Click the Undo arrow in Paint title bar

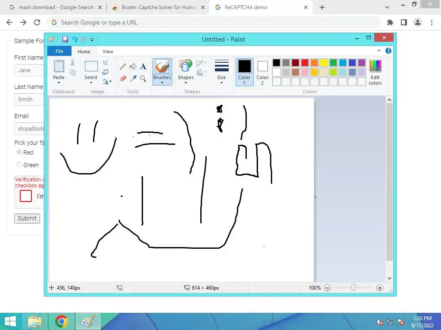click(x=75, y=40)
